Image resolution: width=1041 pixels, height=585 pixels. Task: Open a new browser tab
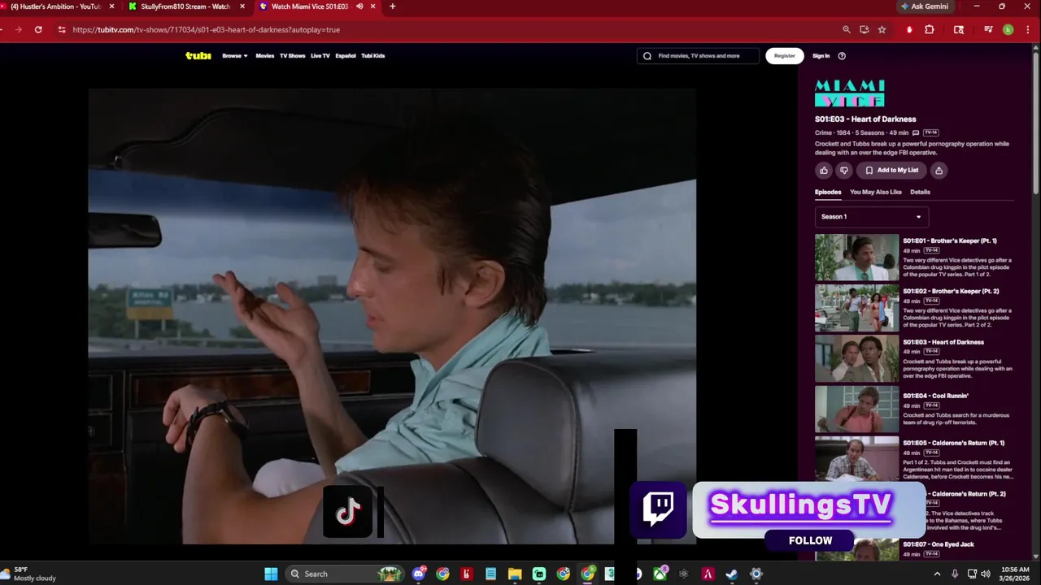pos(393,6)
